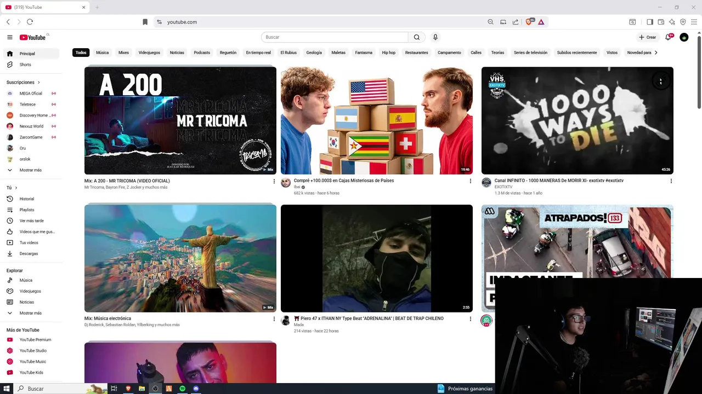
Task: Open Ver más tarde
Action: pos(31,221)
